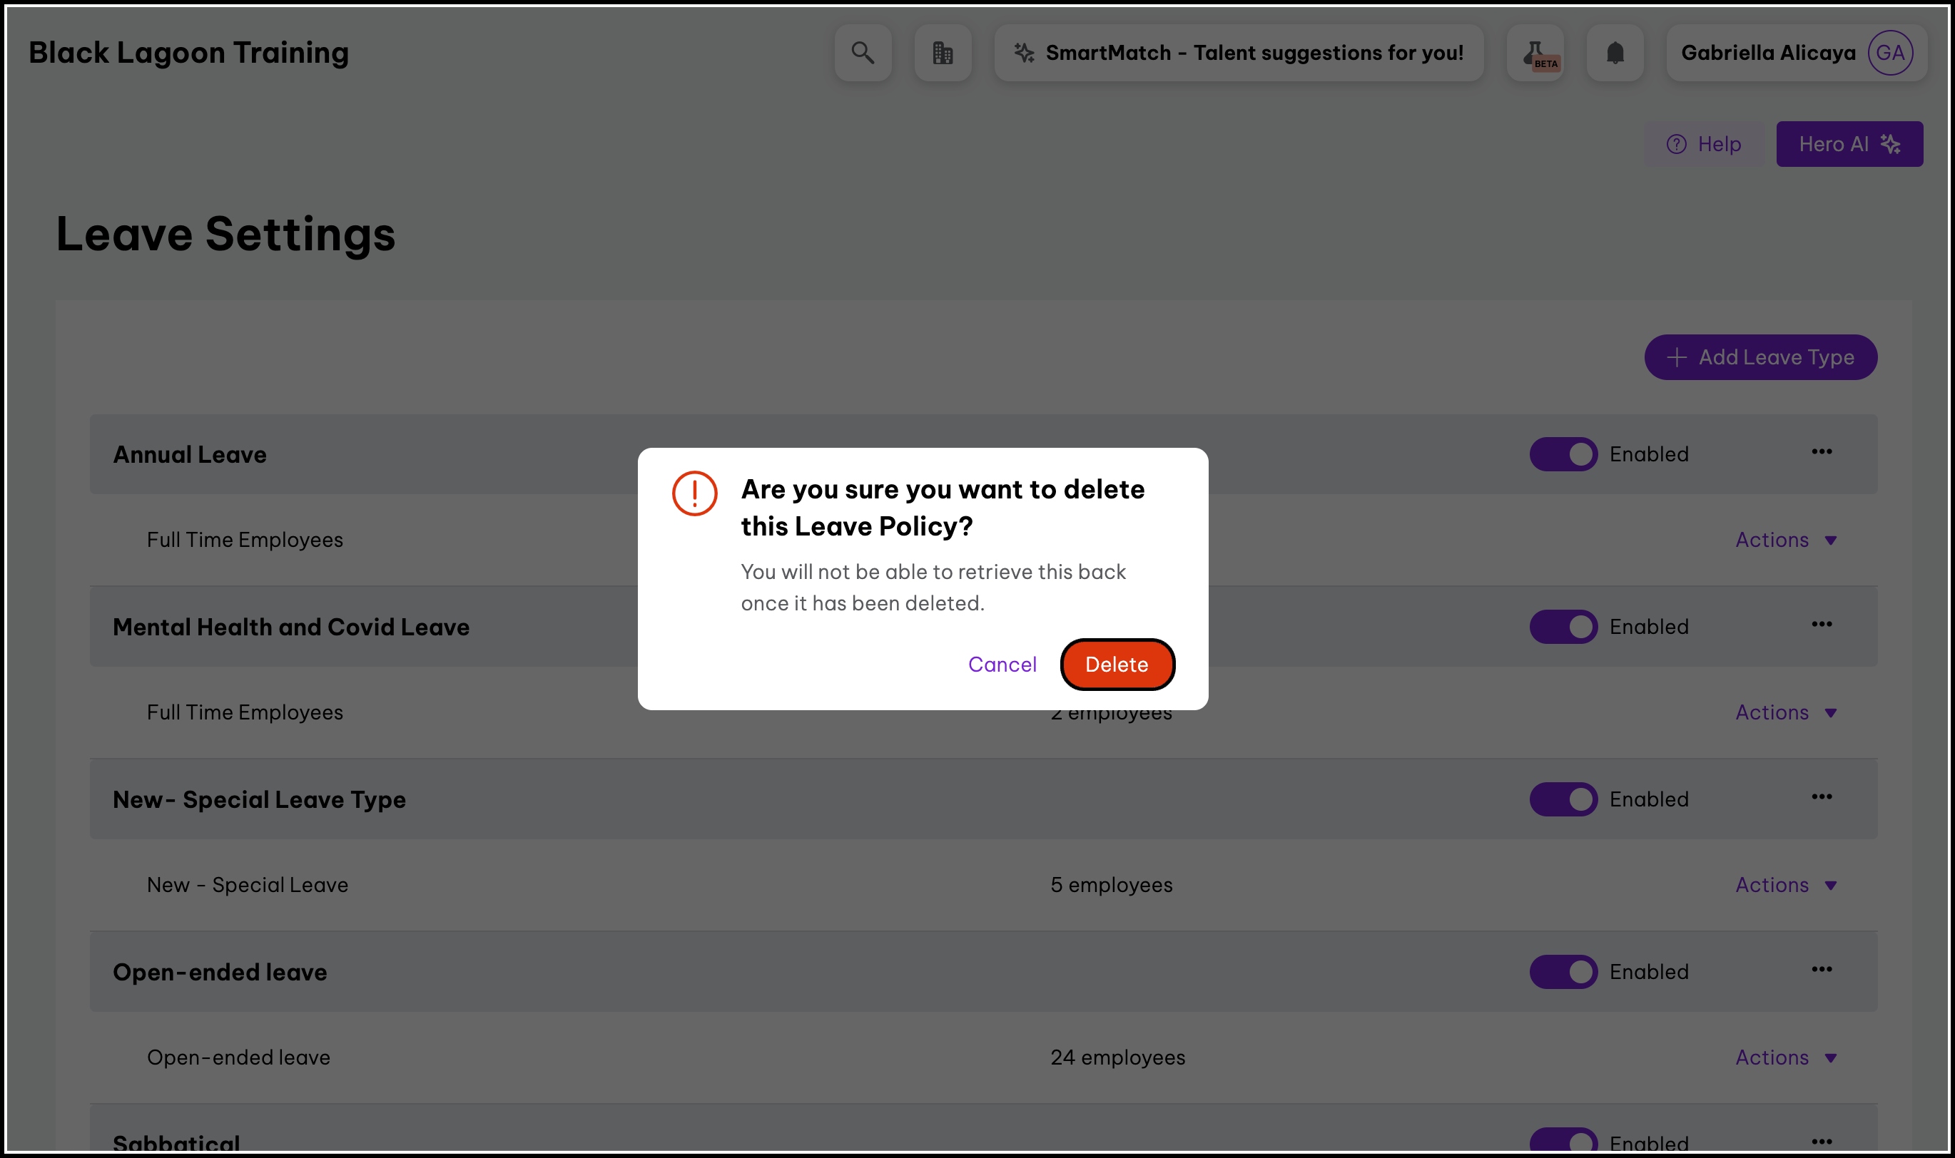Image resolution: width=1955 pixels, height=1158 pixels.
Task: Toggle Annual Leave enabled switch
Action: tap(1563, 454)
